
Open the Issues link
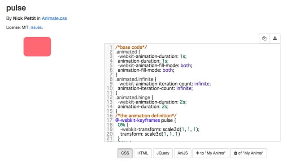[x=36, y=27]
